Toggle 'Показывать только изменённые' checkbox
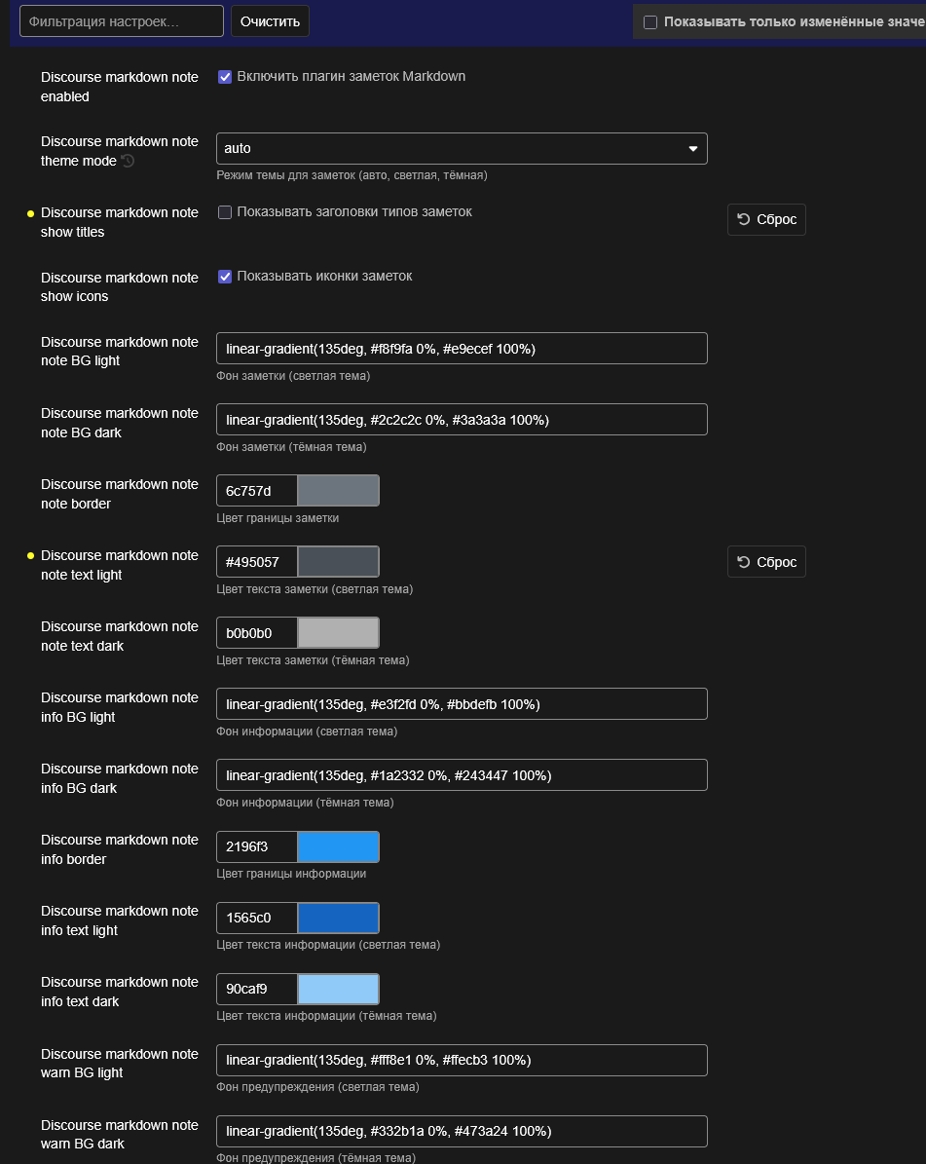 [x=650, y=22]
